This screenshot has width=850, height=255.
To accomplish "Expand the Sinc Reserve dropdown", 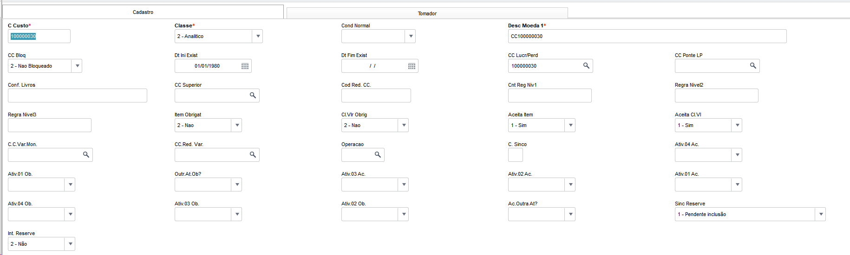I will click(x=821, y=214).
